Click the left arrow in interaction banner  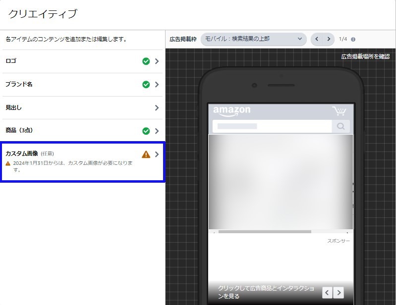[327, 293]
